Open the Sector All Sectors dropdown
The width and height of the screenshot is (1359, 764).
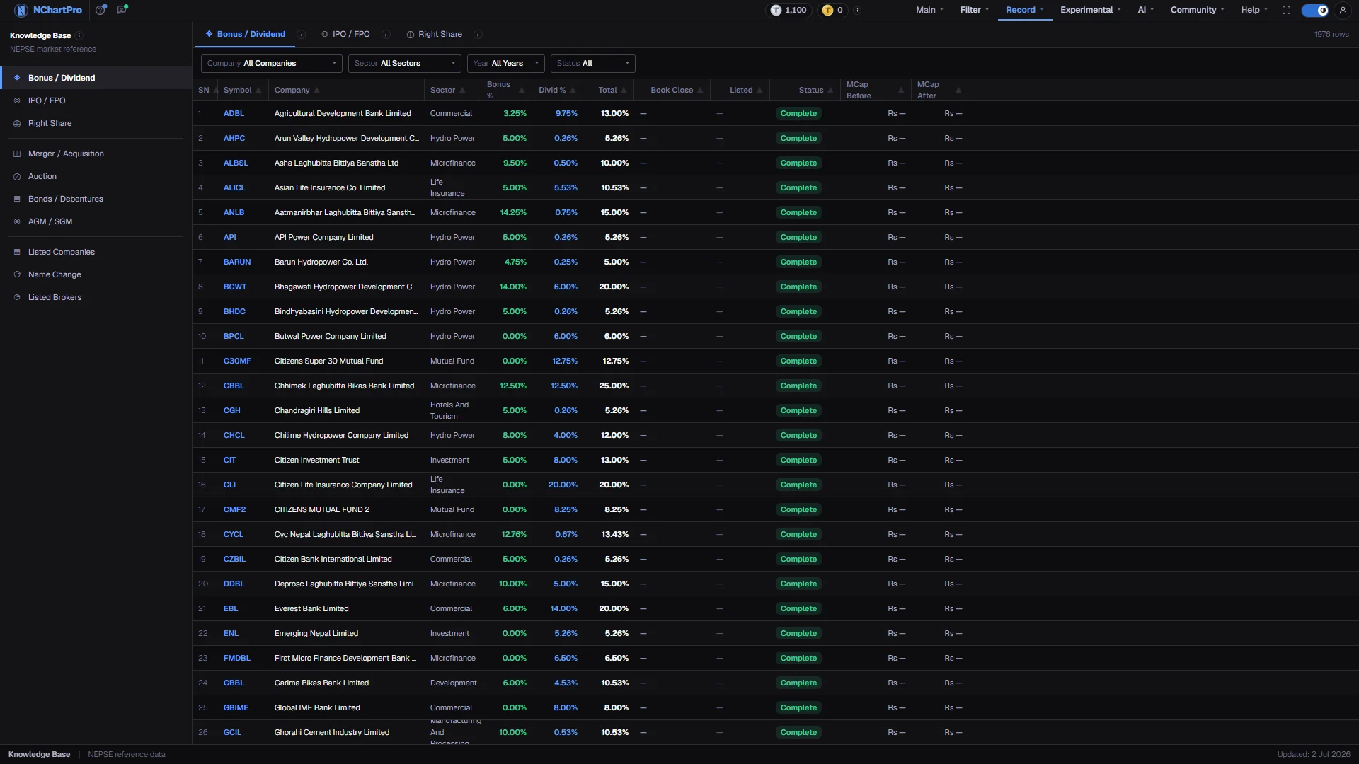click(405, 64)
